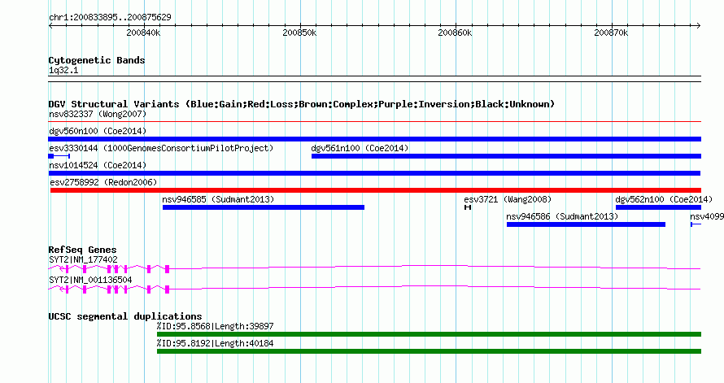Select the SYT2|NM_001136504 transcript label
Screen dimensions: 724x383
click(90, 280)
